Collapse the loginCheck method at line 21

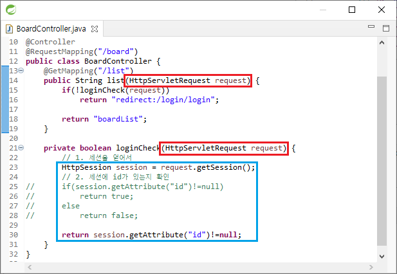click(x=21, y=148)
